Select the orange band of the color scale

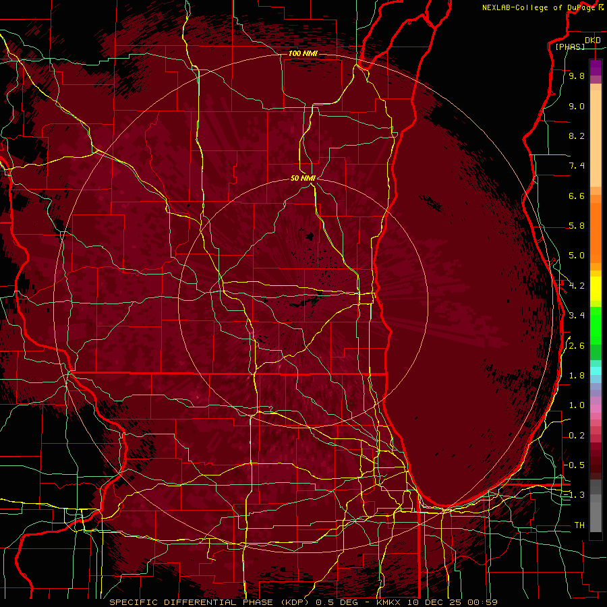596,233
